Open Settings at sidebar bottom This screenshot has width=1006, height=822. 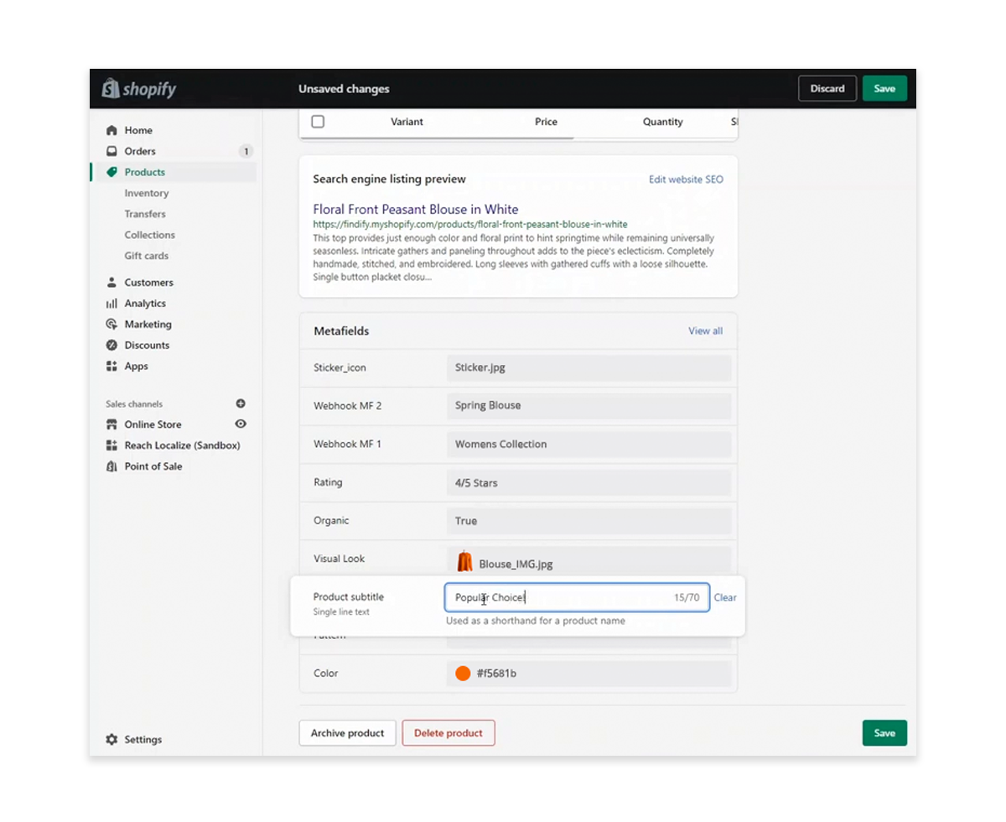pos(143,740)
